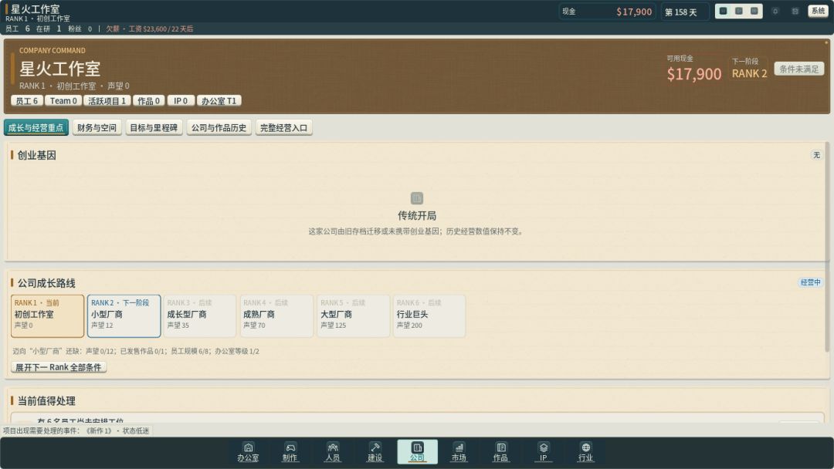The height and width of the screenshot is (469, 834).
Task: Switch to 财务与空间 tab
Action: click(x=97, y=127)
